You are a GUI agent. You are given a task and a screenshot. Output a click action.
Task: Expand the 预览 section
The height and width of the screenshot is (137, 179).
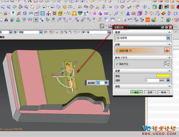[x=169, y=86]
